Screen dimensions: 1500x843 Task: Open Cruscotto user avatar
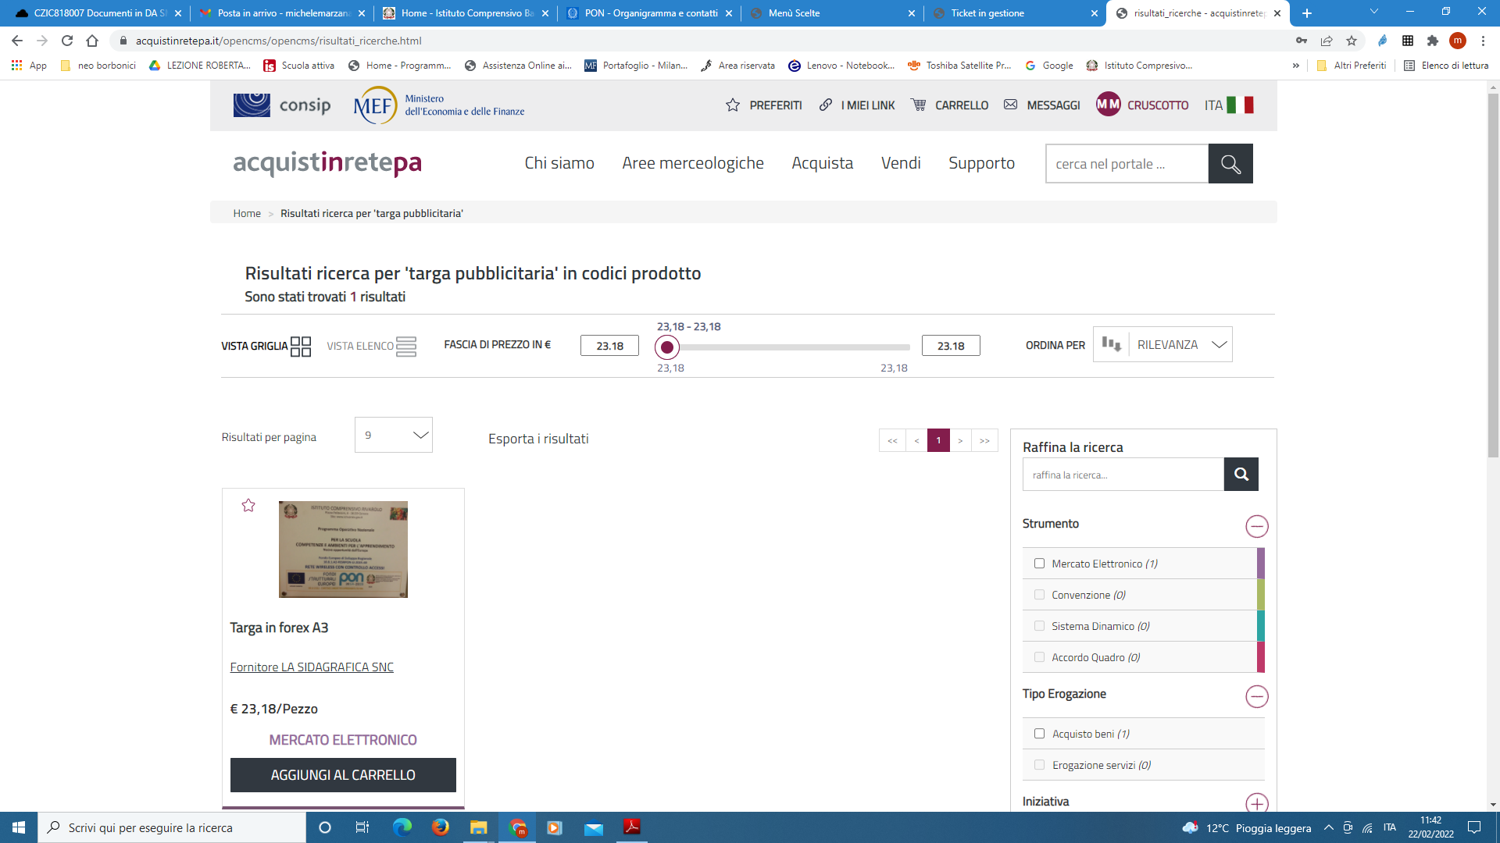[1108, 105]
